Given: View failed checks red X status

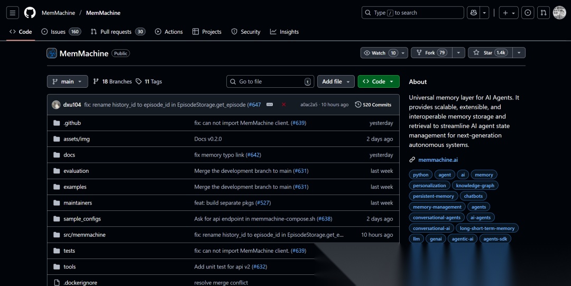Looking at the screenshot, I should 284,105.
